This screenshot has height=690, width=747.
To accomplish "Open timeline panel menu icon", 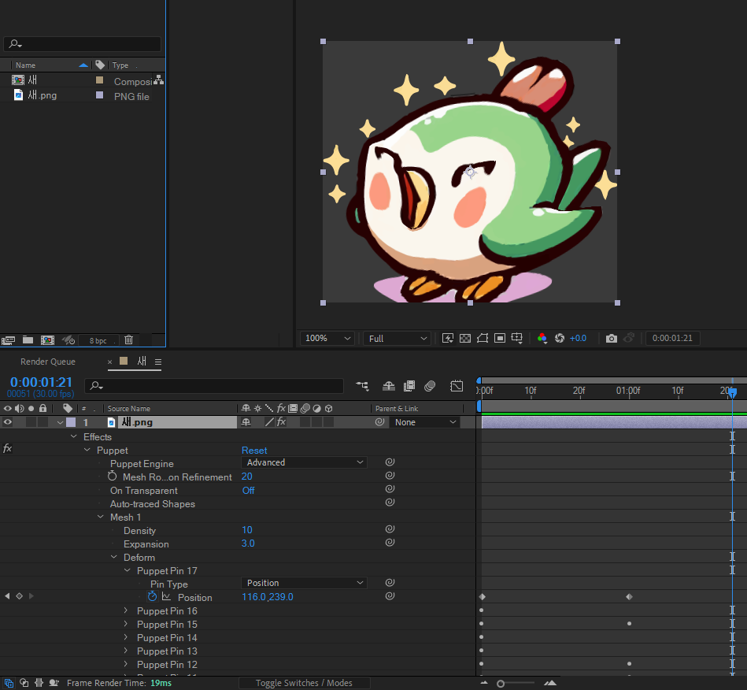I will (158, 362).
